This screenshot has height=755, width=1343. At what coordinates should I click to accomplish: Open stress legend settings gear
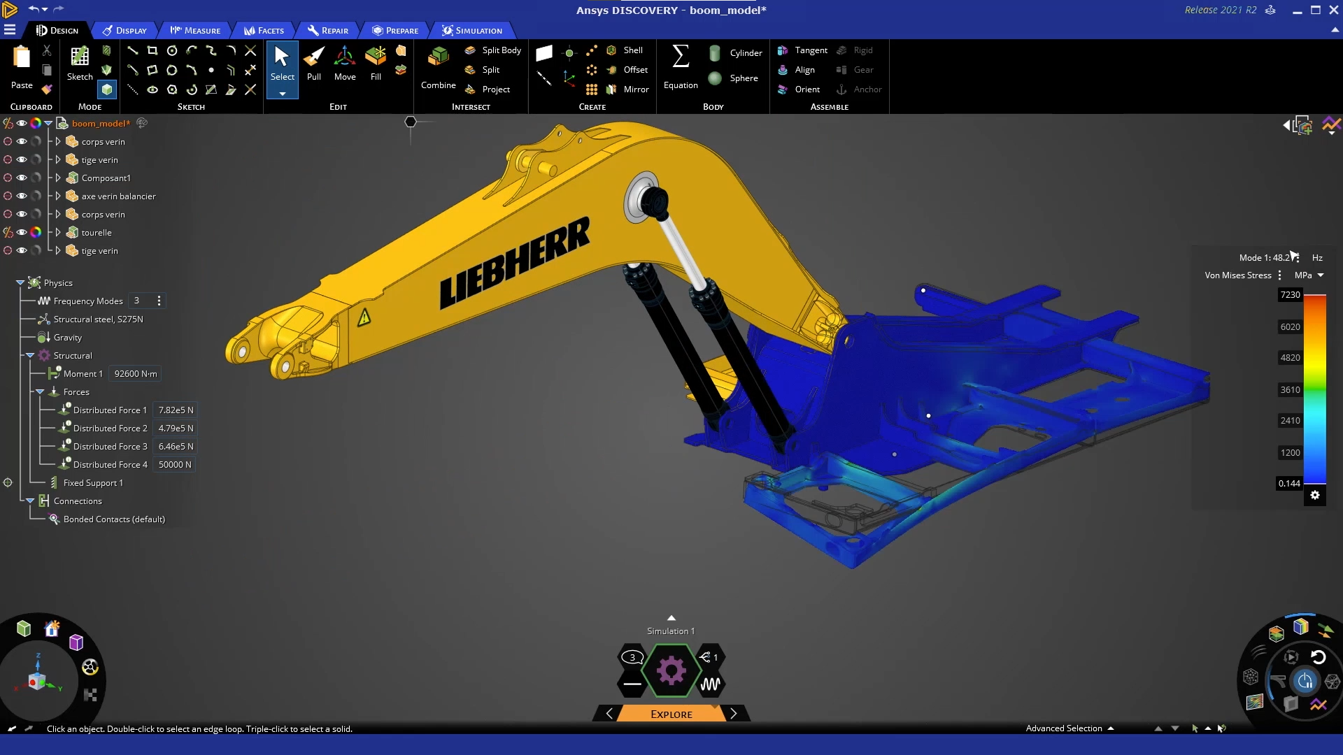tap(1315, 495)
